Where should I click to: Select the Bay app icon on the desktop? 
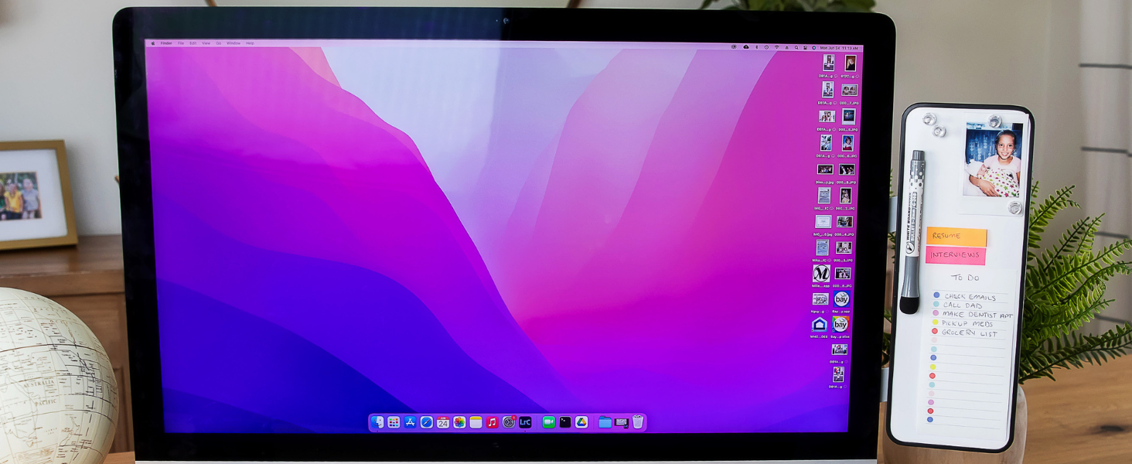click(x=841, y=299)
